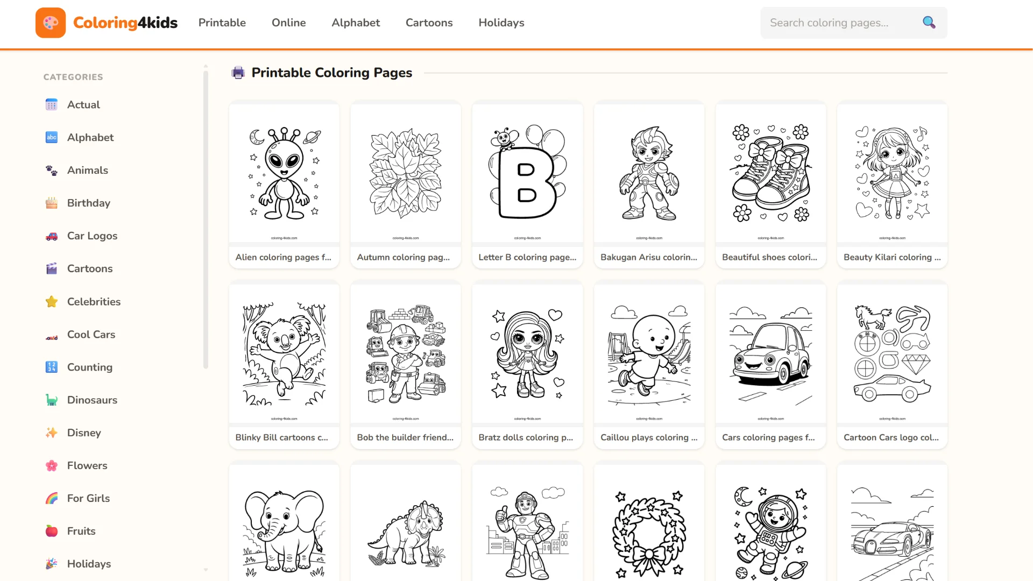
Task: Open the Dinosaurs category link
Action: pos(92,400)
